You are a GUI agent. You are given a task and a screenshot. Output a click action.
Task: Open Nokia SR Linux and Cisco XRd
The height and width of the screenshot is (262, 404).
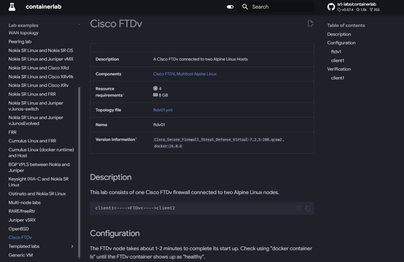(39, 68)
